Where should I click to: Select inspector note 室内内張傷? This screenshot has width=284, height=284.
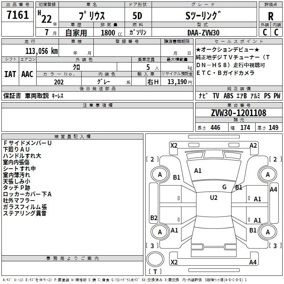[x=16, y=162]
